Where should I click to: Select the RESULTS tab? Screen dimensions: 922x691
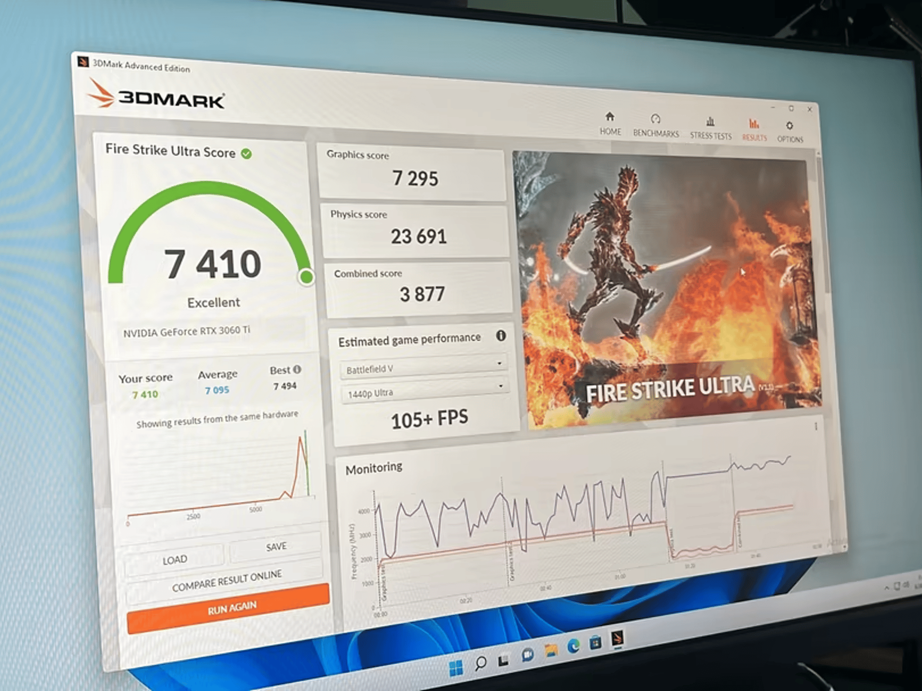755,130
